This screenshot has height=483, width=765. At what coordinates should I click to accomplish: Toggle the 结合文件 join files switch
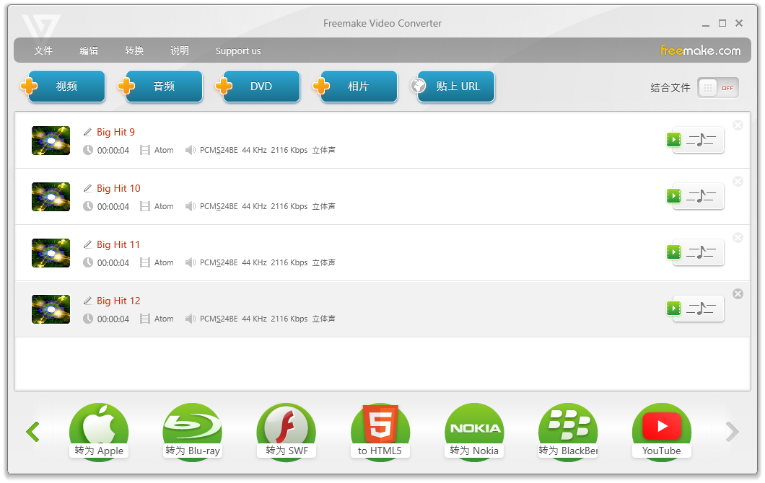pyautogui.click(x=718, y=88)
